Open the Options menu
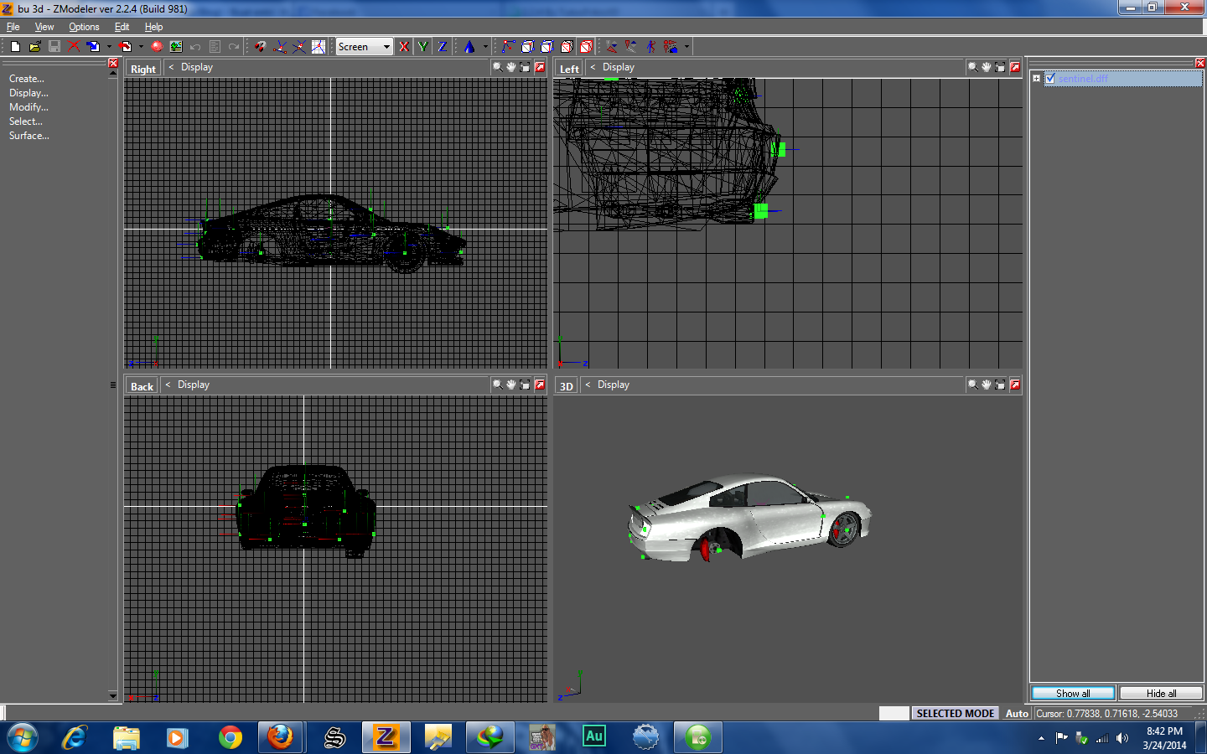The image size is (1207, 754). [84, 26]
